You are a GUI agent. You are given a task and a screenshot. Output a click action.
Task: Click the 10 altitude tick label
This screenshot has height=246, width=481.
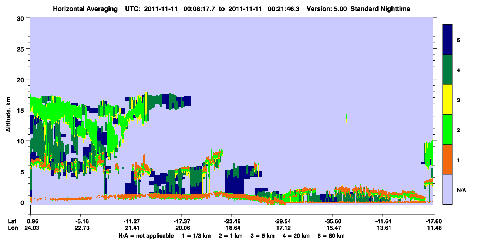click(x=21, y=141)
